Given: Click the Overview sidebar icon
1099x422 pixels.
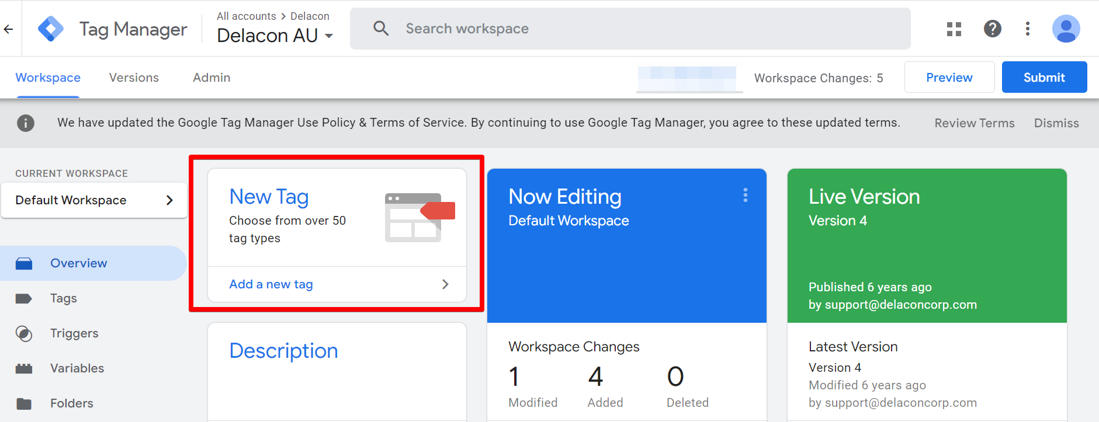Looking at the screenshot, I should [x=24, y=263].
